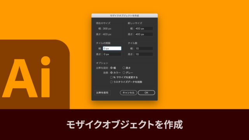Click the タイル数 height field showing 10
This screenshot has width=249, height=140.
click(x=144, y=54)
